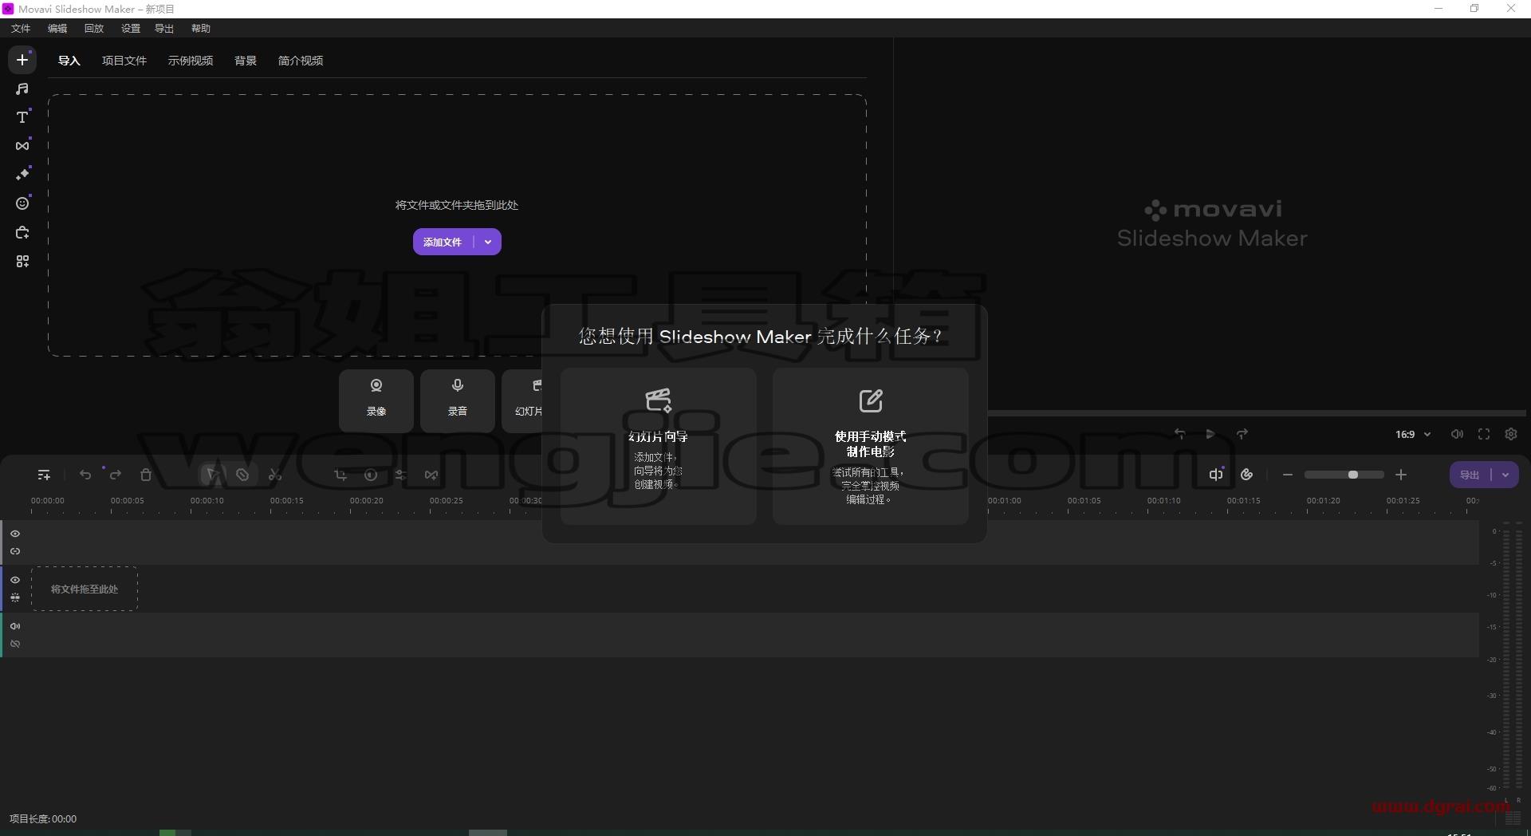Open the effects magic wand sidebar icon
The image size is (1531, 836).
click(x=22, y=175)
